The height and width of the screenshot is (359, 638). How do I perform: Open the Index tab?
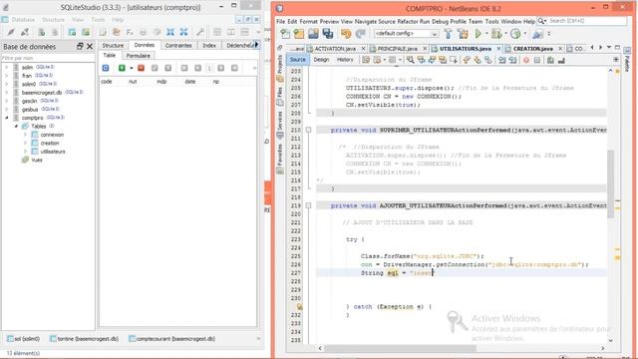(209, 45)
